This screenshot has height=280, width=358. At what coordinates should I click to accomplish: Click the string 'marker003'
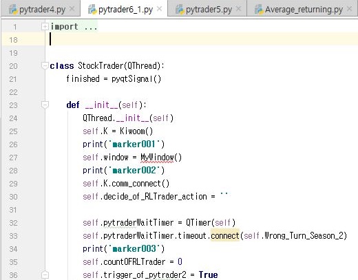(x=134, y=249)
